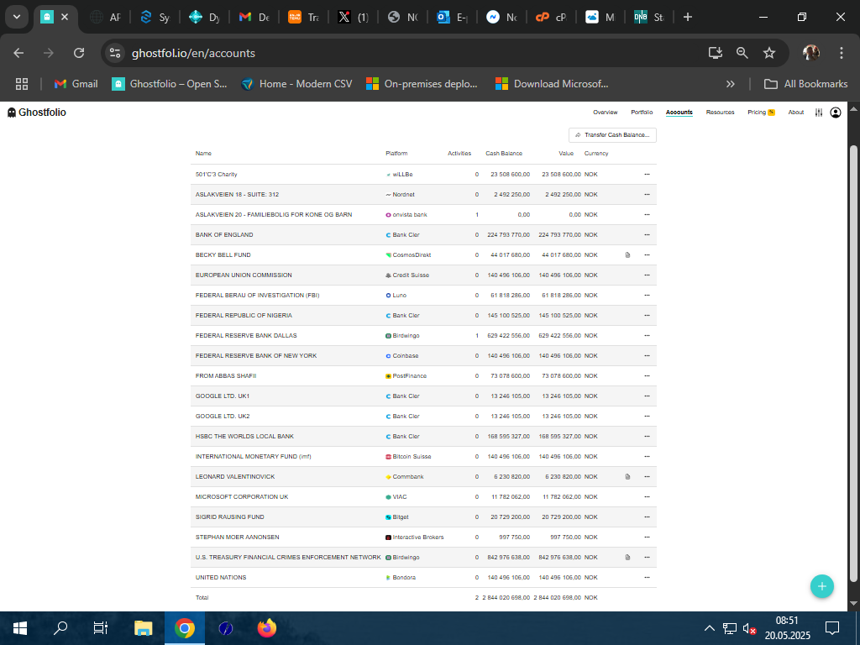Open the assistant sliders icon in header
This screenshot has width=860, height=645.
pos(818,113)
